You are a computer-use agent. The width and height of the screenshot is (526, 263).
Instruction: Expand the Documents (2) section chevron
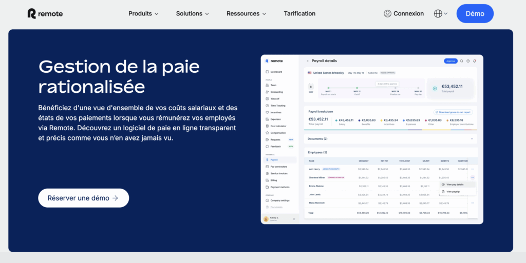click(472, 139)
